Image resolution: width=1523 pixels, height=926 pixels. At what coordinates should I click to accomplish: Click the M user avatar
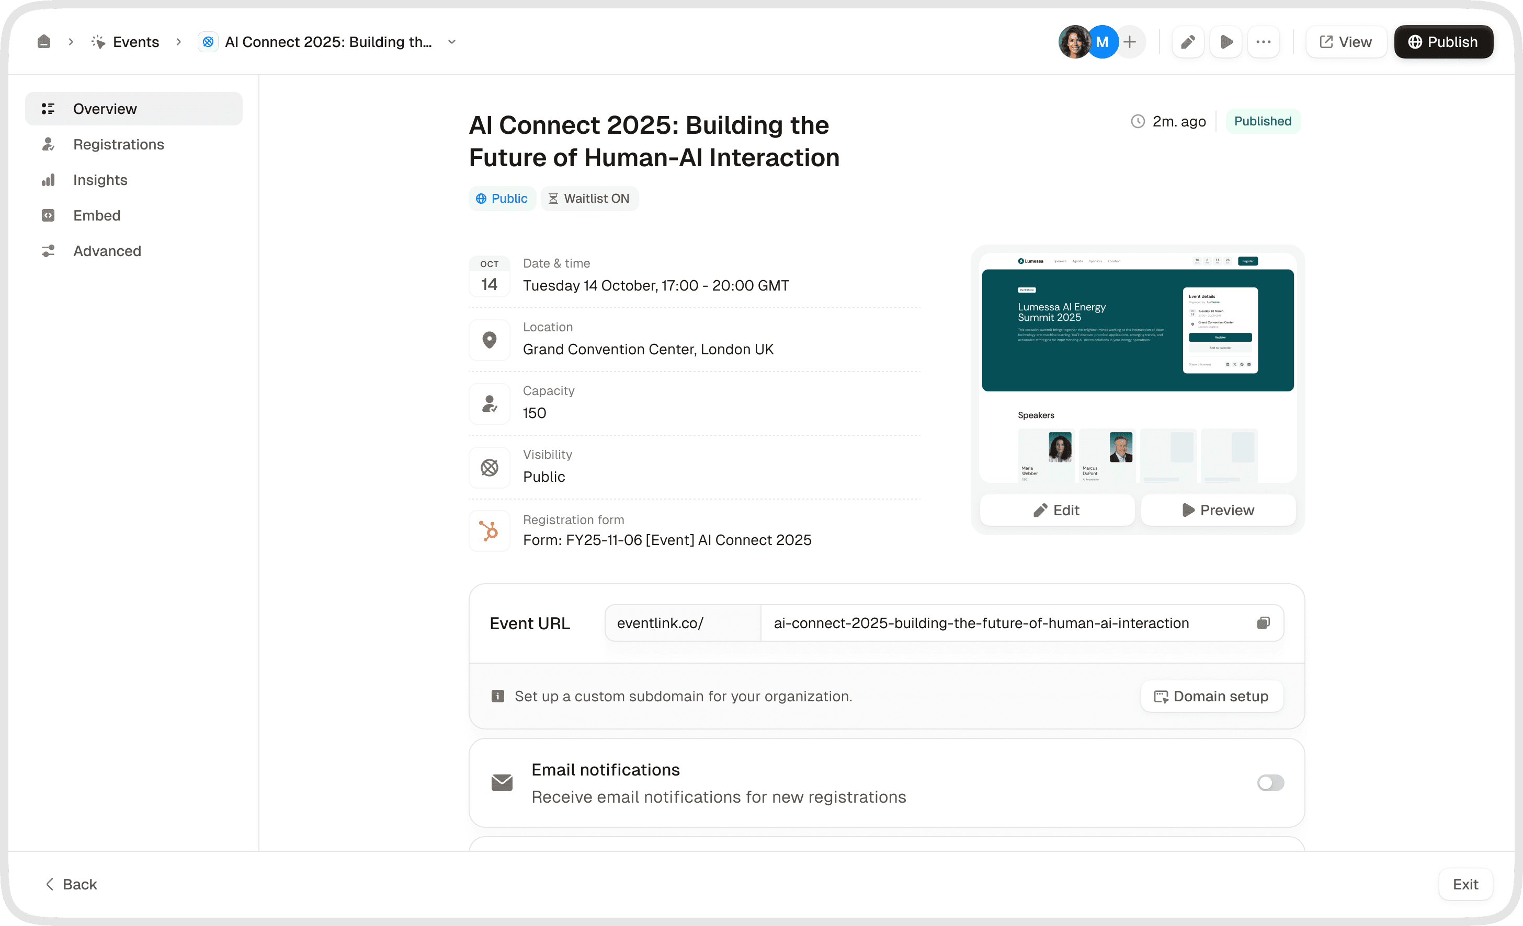[1101, 42]
